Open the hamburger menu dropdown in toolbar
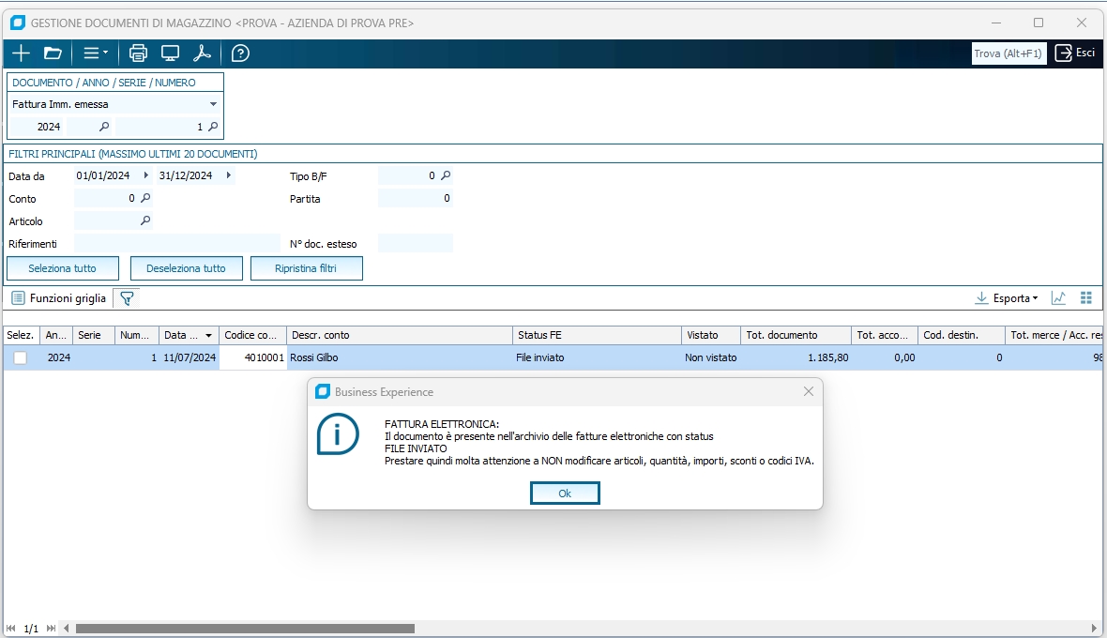This screenshot has width=1107, height=638. point(96,53)
